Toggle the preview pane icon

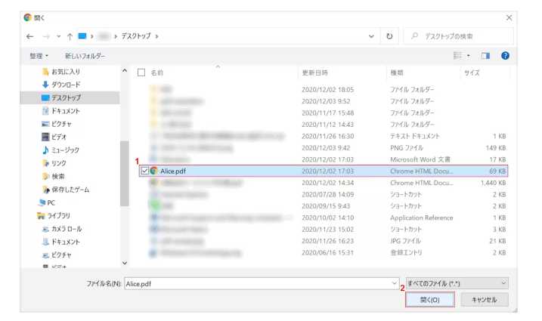pos(486,56)
